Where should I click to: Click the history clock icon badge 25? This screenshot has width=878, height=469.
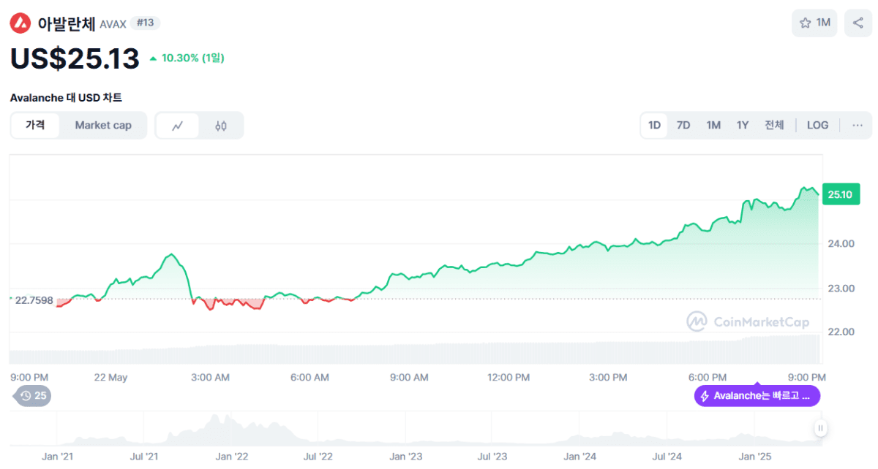pyautogui.click(x=34, y=396)
